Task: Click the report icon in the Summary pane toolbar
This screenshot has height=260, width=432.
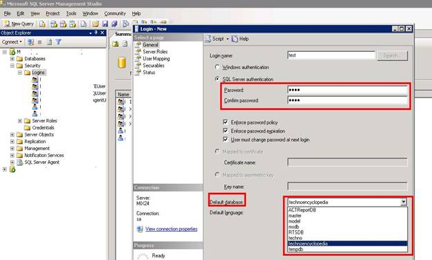Action: (x=125, y=44)
